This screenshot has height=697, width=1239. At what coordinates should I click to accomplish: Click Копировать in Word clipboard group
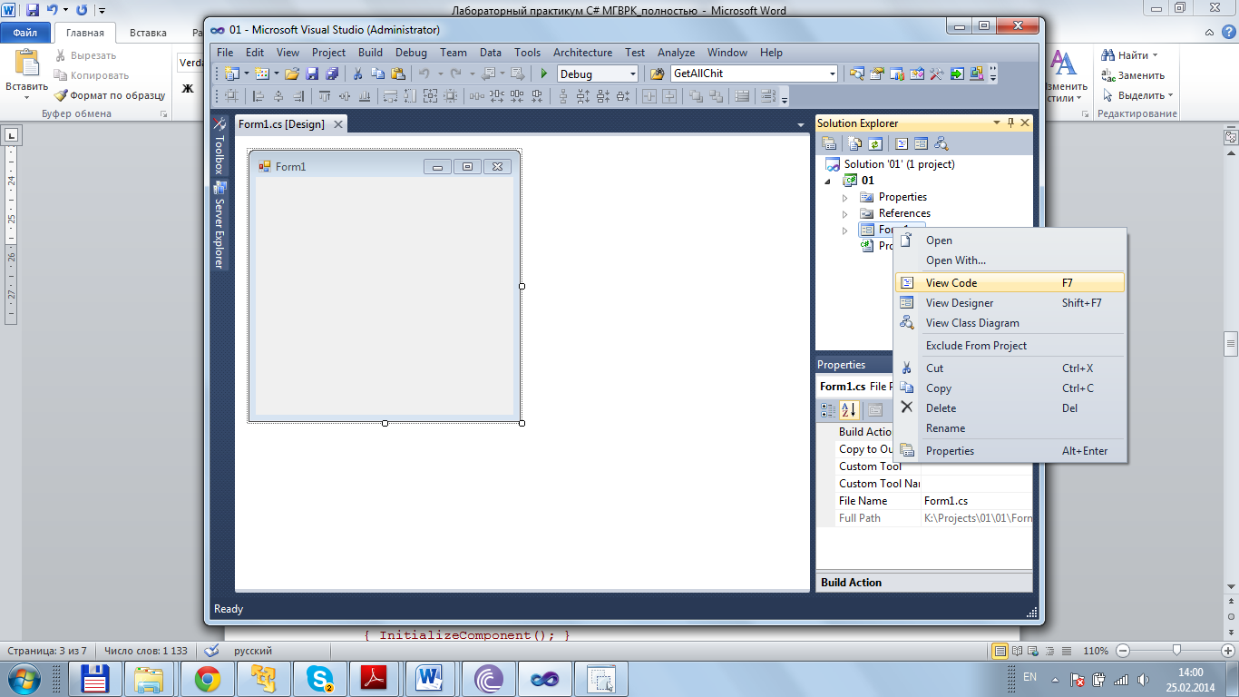(x=92, y=75)
